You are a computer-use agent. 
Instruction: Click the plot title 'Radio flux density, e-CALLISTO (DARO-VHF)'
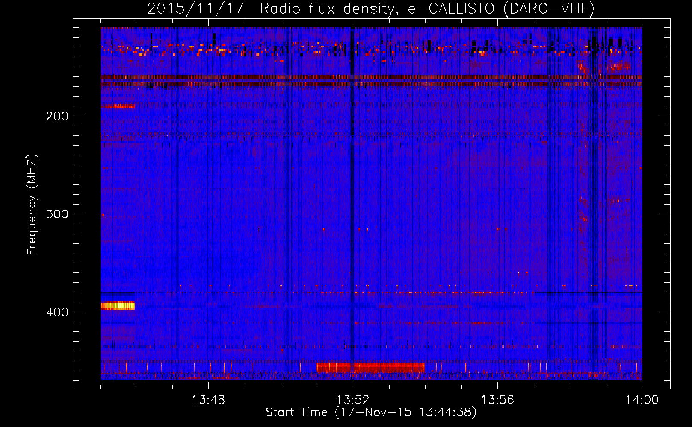[427, 9]
